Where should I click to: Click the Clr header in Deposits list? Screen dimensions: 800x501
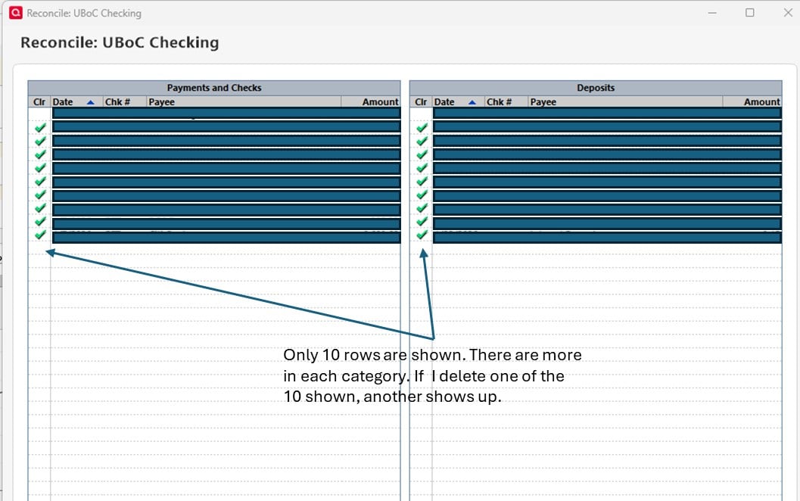421,102
